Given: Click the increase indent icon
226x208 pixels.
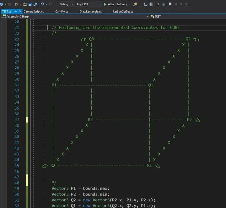Looking at the screenshot, I should click(x=163, y=4).
